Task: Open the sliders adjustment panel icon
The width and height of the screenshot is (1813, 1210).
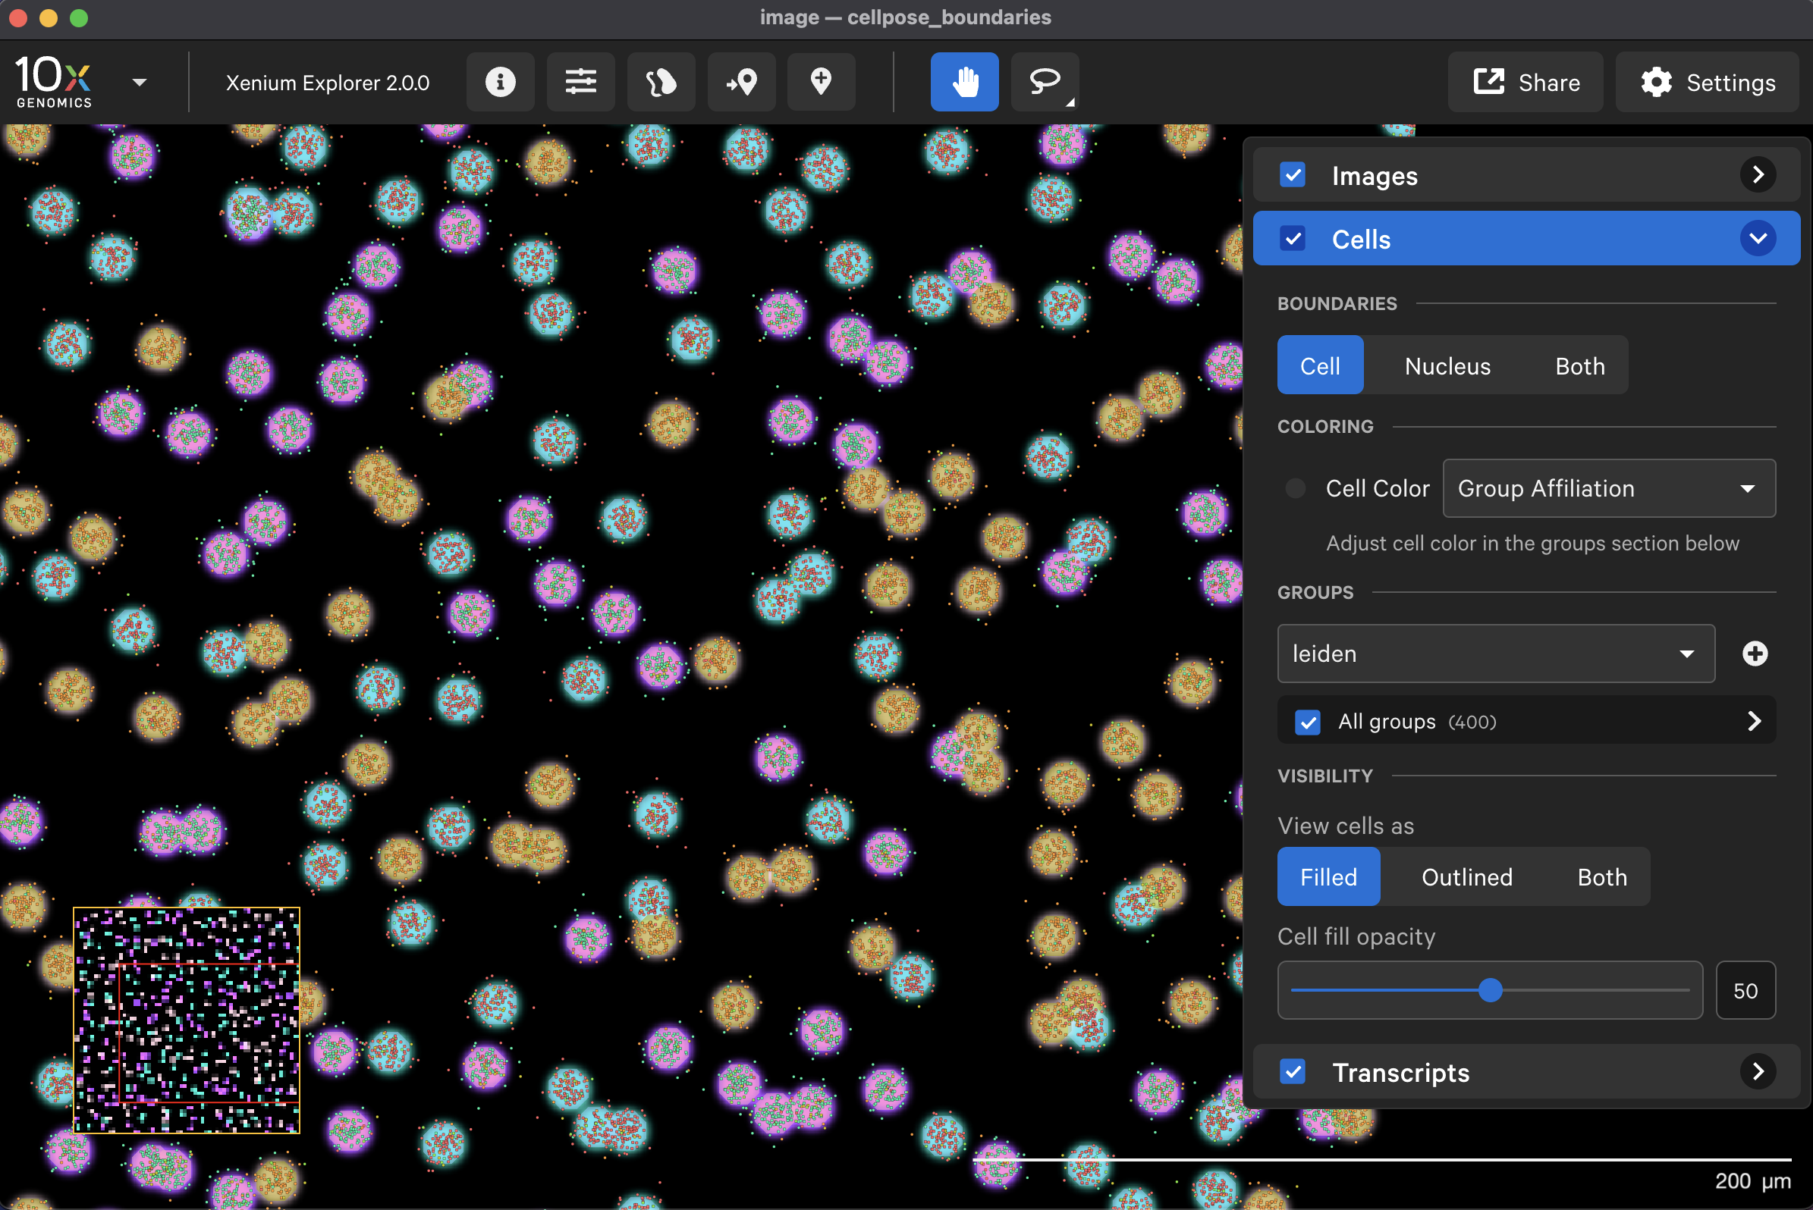Action: 580,82
